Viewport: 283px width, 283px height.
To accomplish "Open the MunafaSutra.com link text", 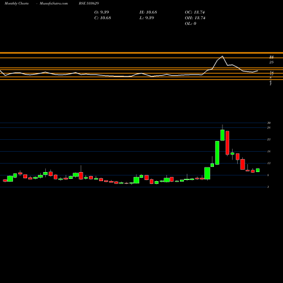I will click(x=54, y=3).
